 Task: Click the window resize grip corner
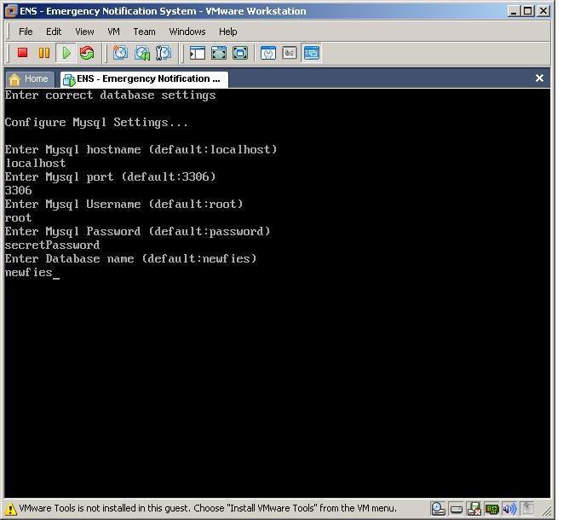[546, 511]
